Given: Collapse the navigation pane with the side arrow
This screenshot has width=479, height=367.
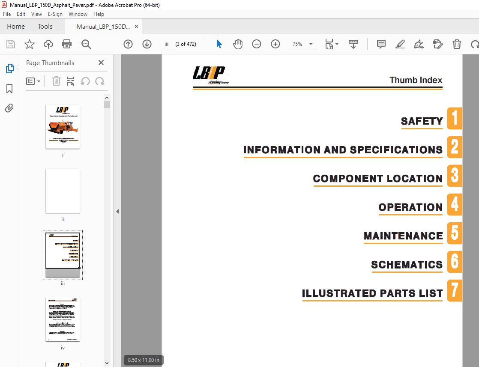Looking at the screenshot, I should point(117,211).
